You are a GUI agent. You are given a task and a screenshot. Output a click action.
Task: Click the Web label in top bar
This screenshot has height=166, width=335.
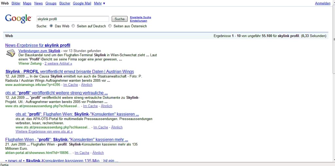click(5, 3)
